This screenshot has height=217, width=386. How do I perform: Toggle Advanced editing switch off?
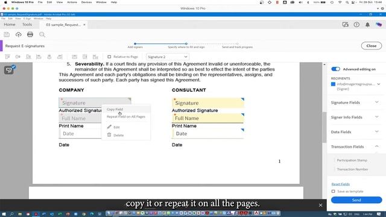coord(335,69)
